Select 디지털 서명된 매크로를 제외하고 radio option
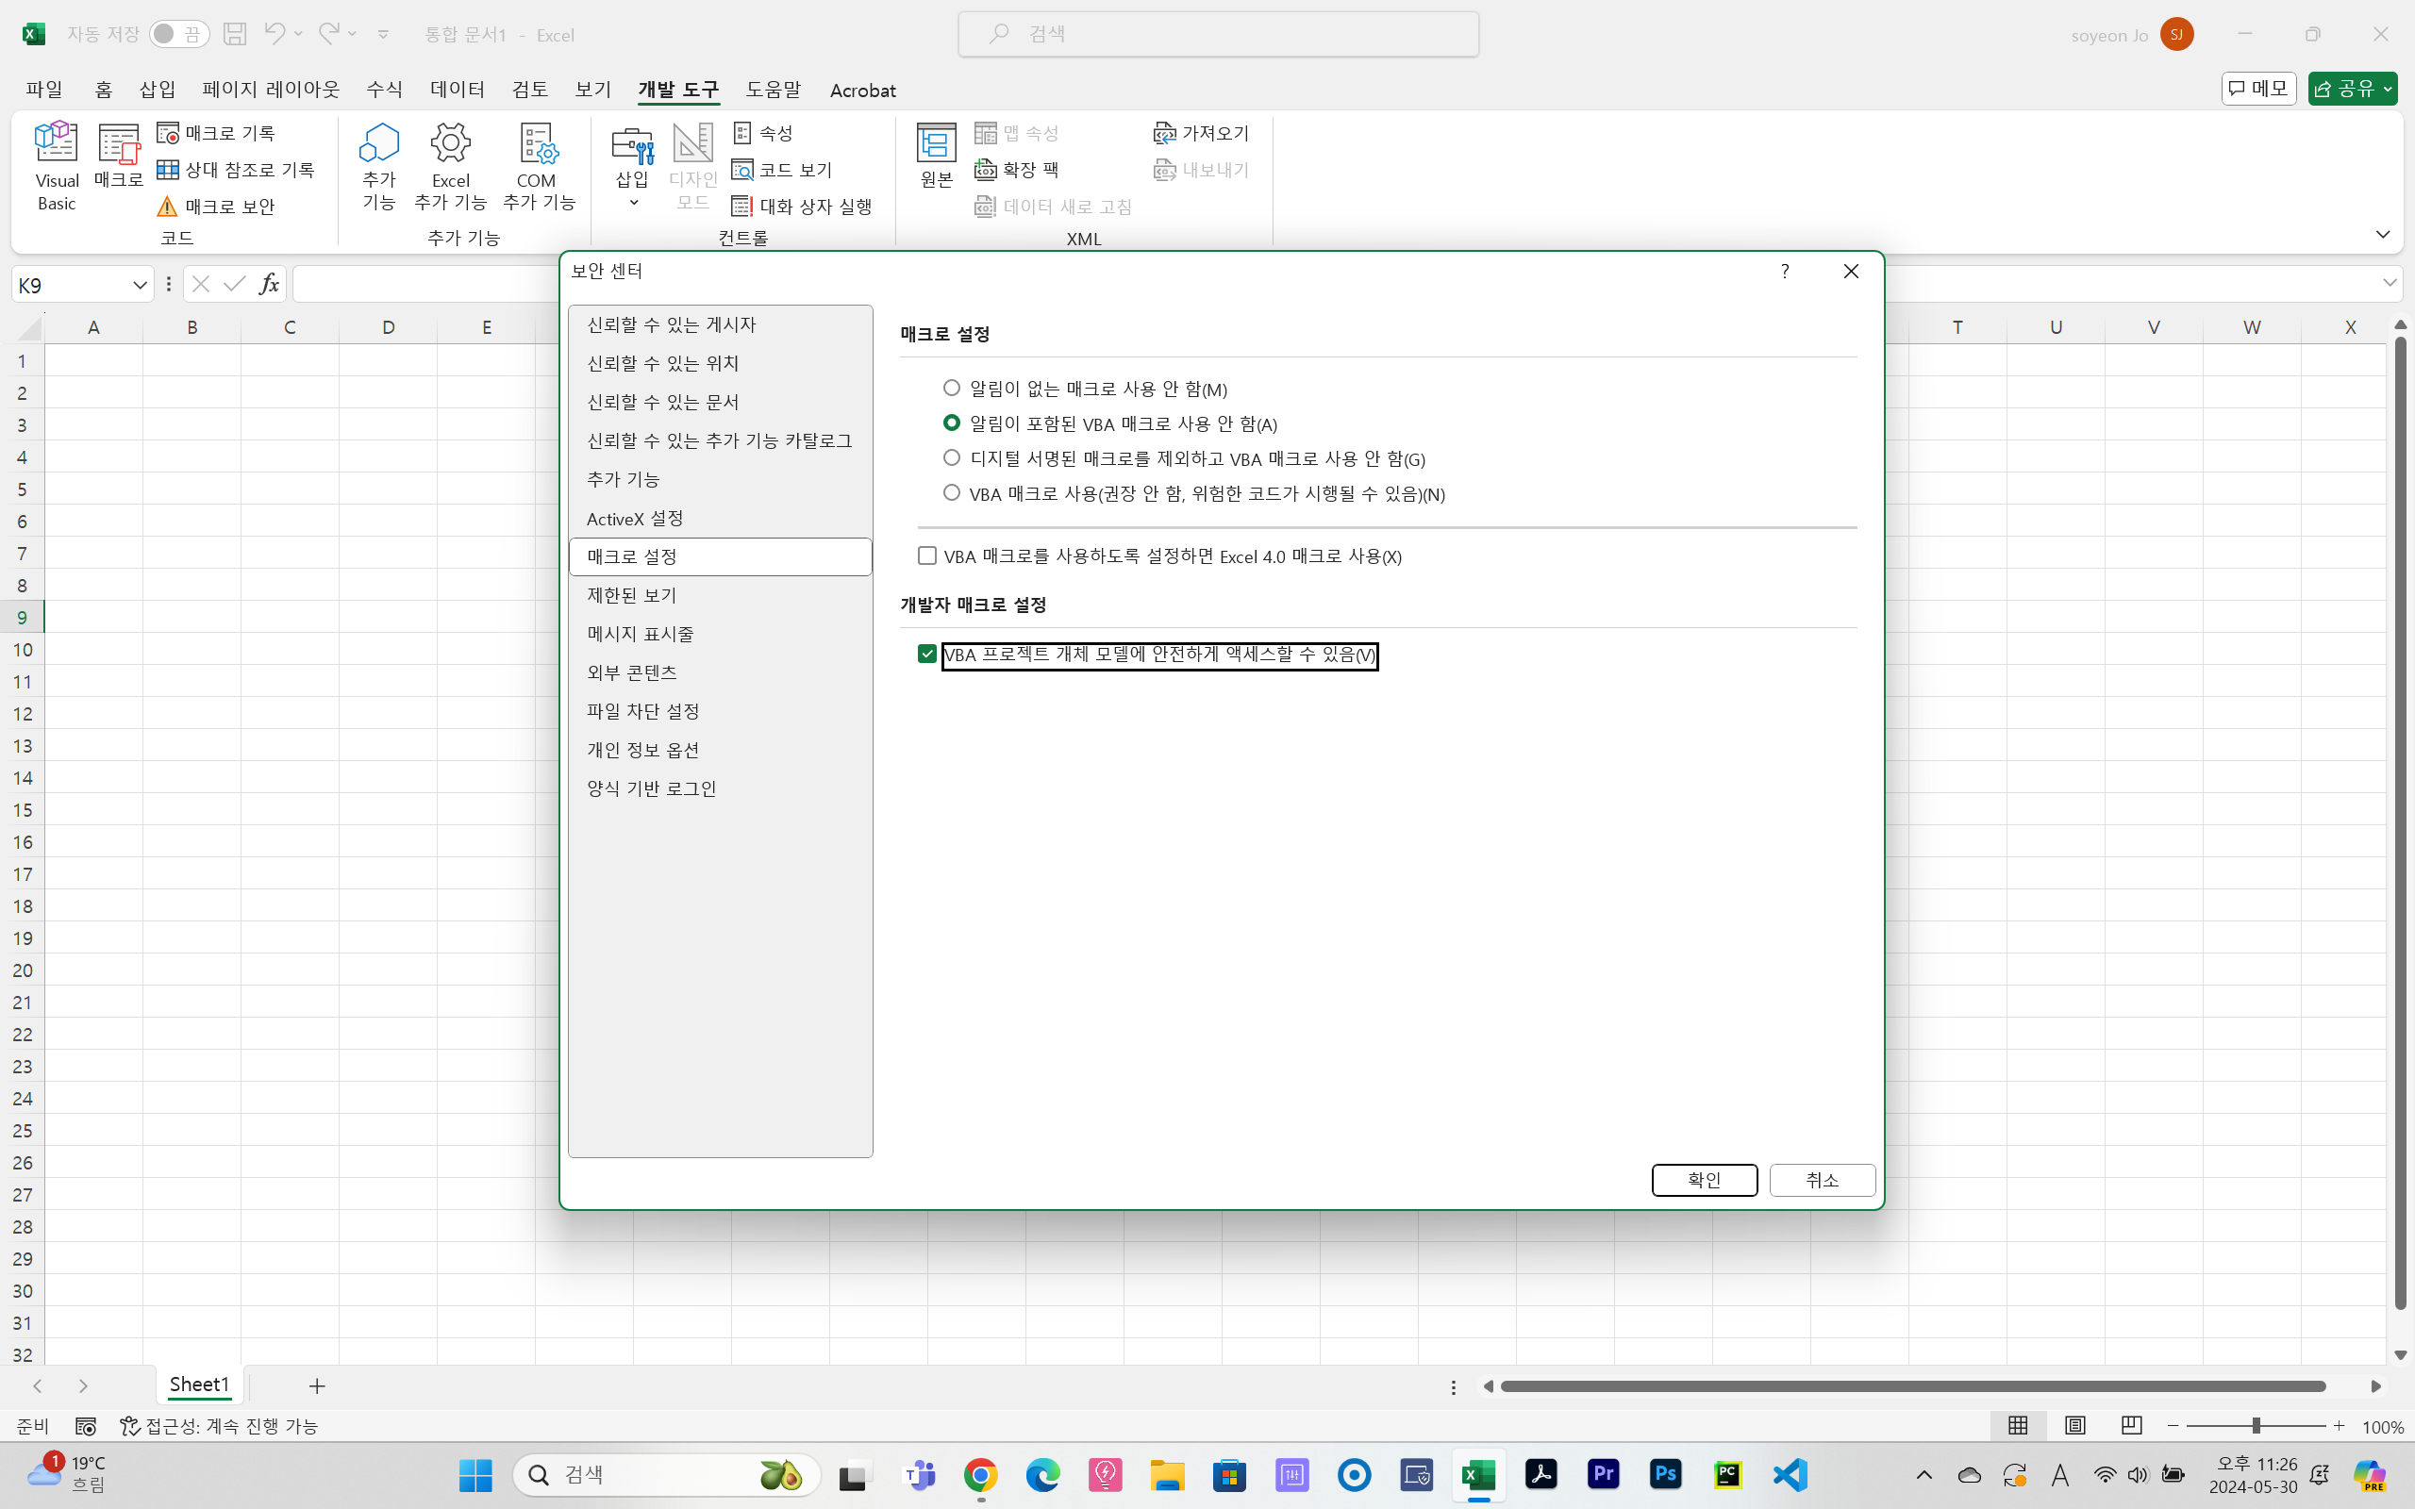The width and height of the screenshot is (2415, 1509). (952, 457)
